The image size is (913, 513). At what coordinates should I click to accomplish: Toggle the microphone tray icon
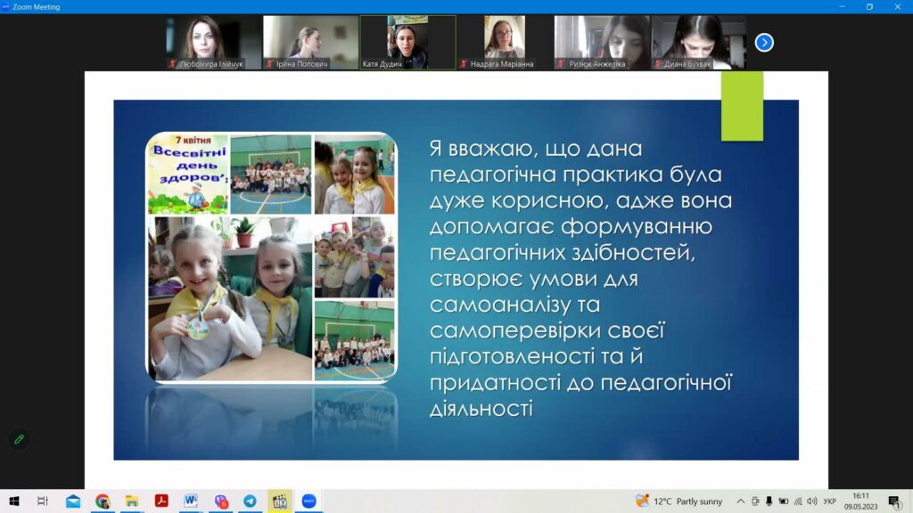point(769,501)
